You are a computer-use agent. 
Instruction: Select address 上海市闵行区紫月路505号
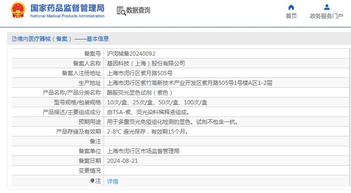point(140,73)
